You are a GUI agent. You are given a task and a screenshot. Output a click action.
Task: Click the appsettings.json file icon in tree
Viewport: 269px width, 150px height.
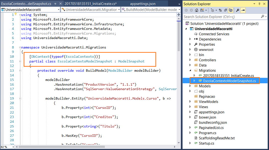pos(196,112)
